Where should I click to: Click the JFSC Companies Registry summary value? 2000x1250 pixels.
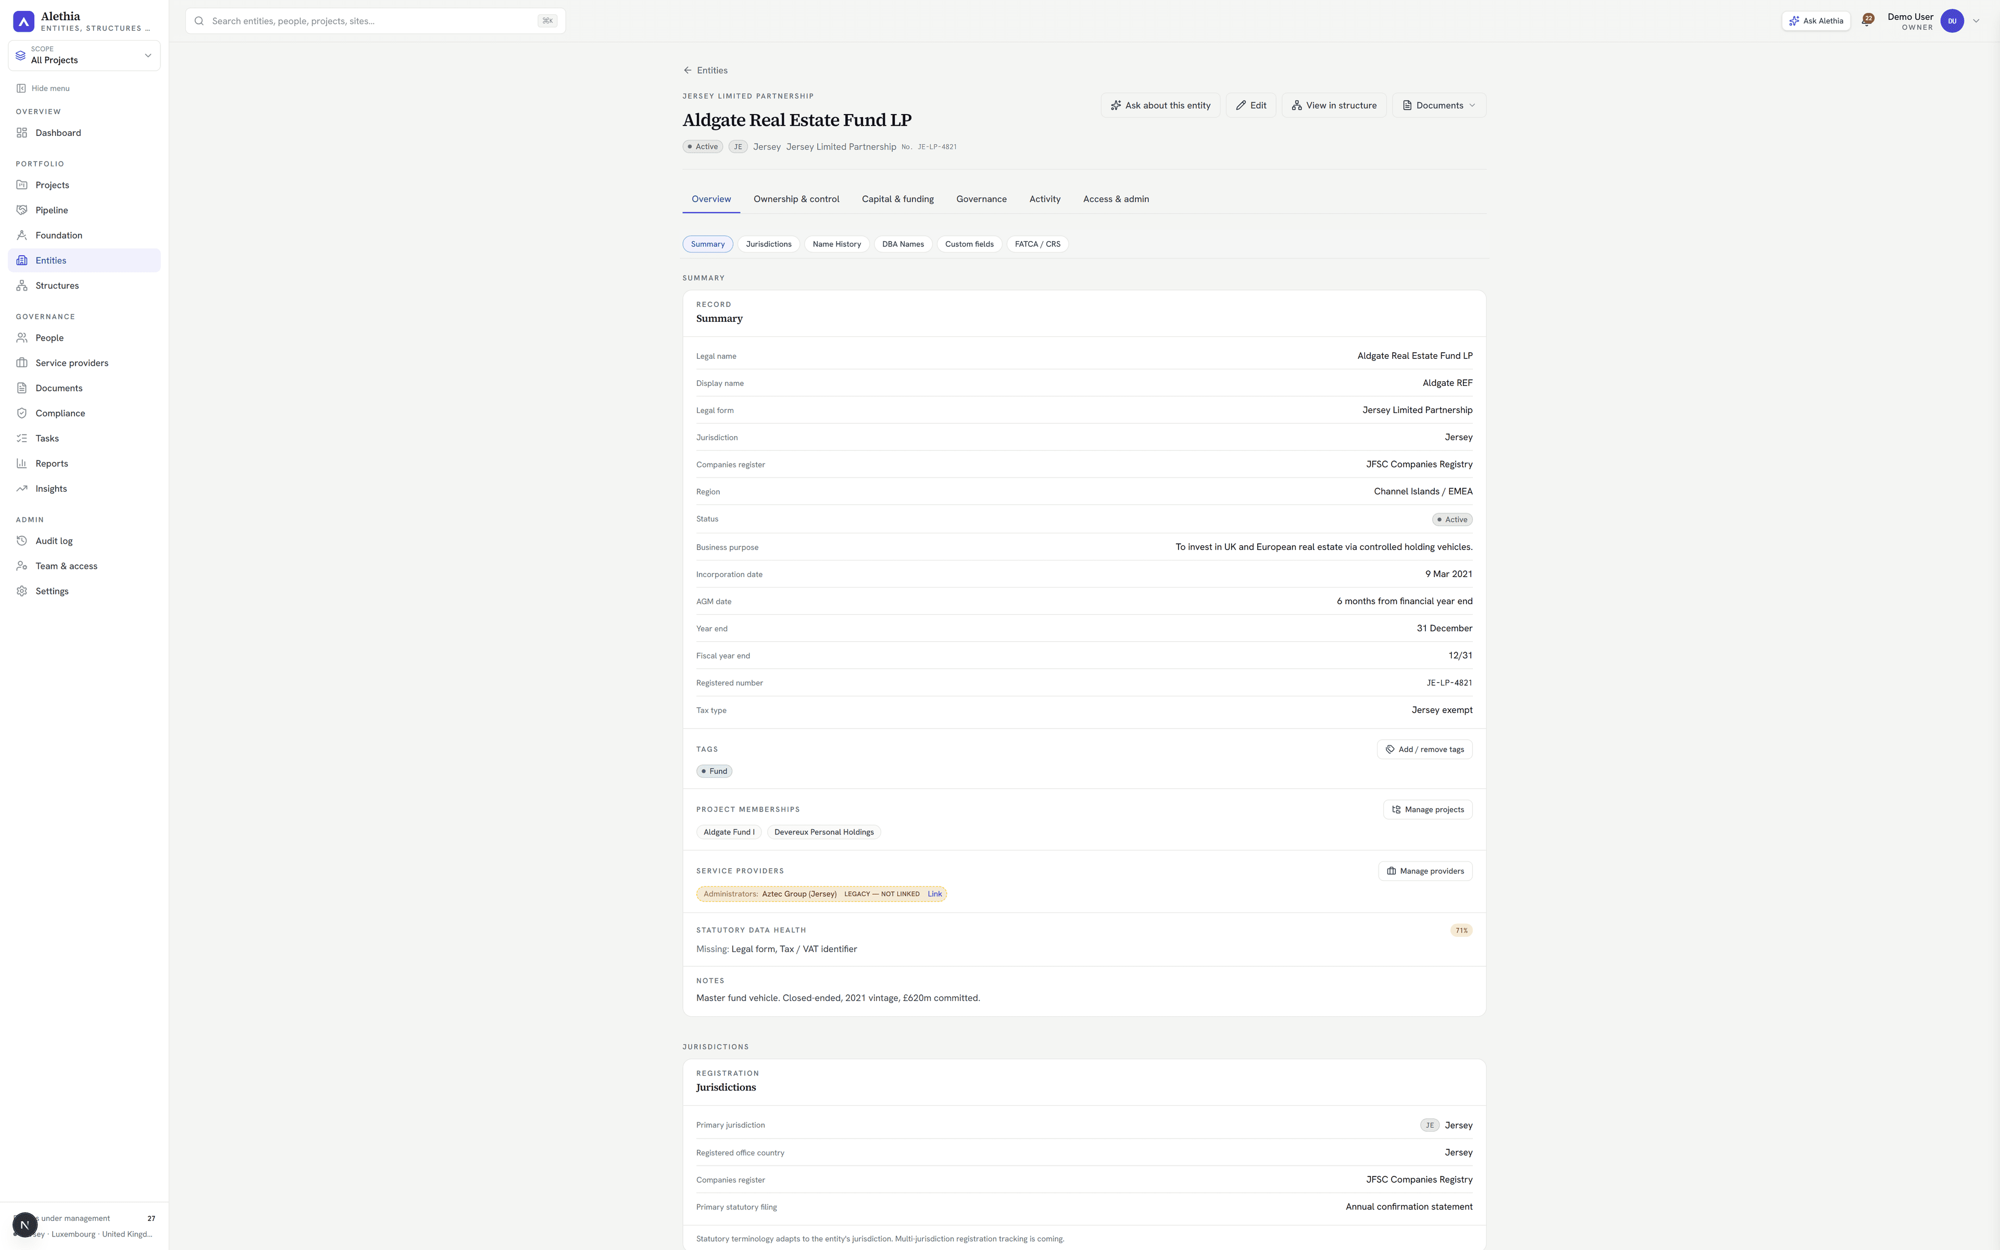pos(1419,465)
